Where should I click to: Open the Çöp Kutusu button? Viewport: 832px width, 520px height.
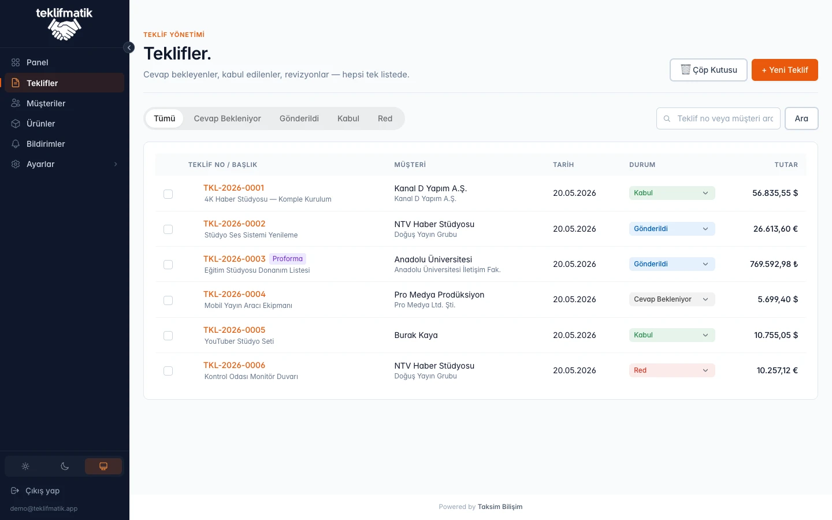coord(708,70)
